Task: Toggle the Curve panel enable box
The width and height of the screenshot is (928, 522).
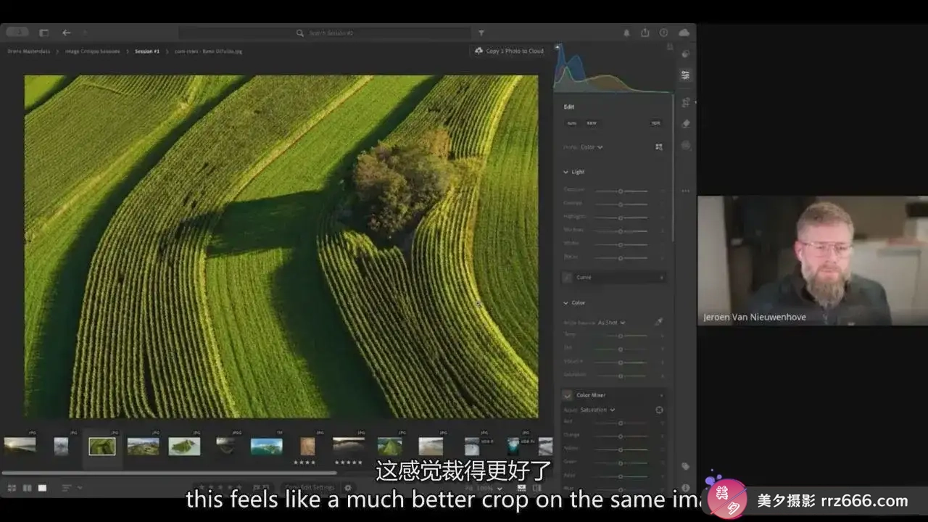Action: pyautogui.click(x=568, y=277)
